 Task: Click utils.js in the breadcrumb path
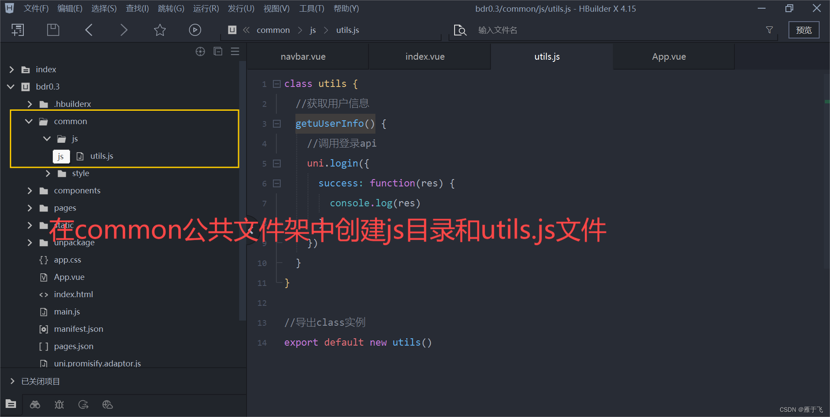pos(348,30)
